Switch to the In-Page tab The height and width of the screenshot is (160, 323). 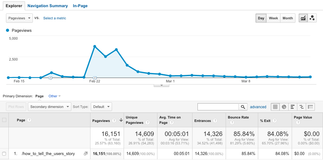(x=80, y=6)
